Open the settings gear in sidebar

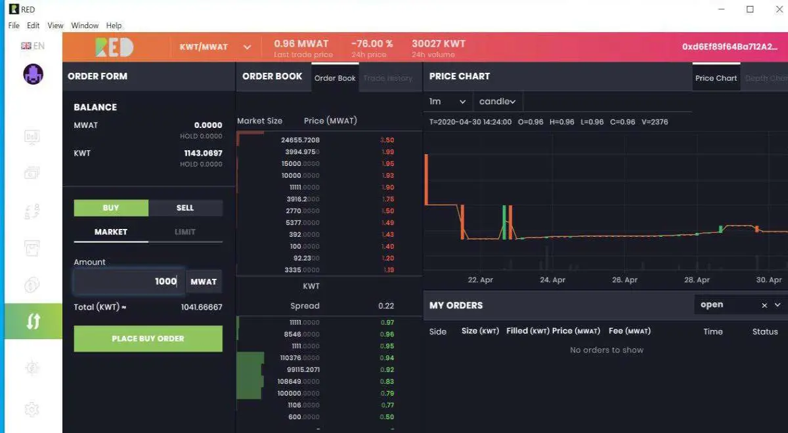click(32, 409)
